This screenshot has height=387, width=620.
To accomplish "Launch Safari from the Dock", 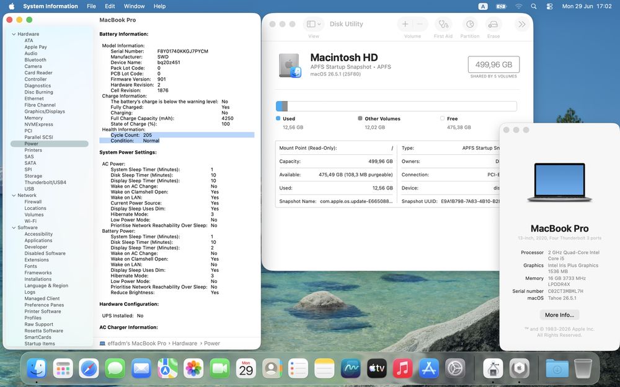I will coord(89,369).
